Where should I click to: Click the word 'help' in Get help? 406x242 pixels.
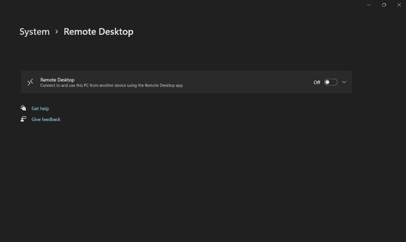click(x=44, y=108)
